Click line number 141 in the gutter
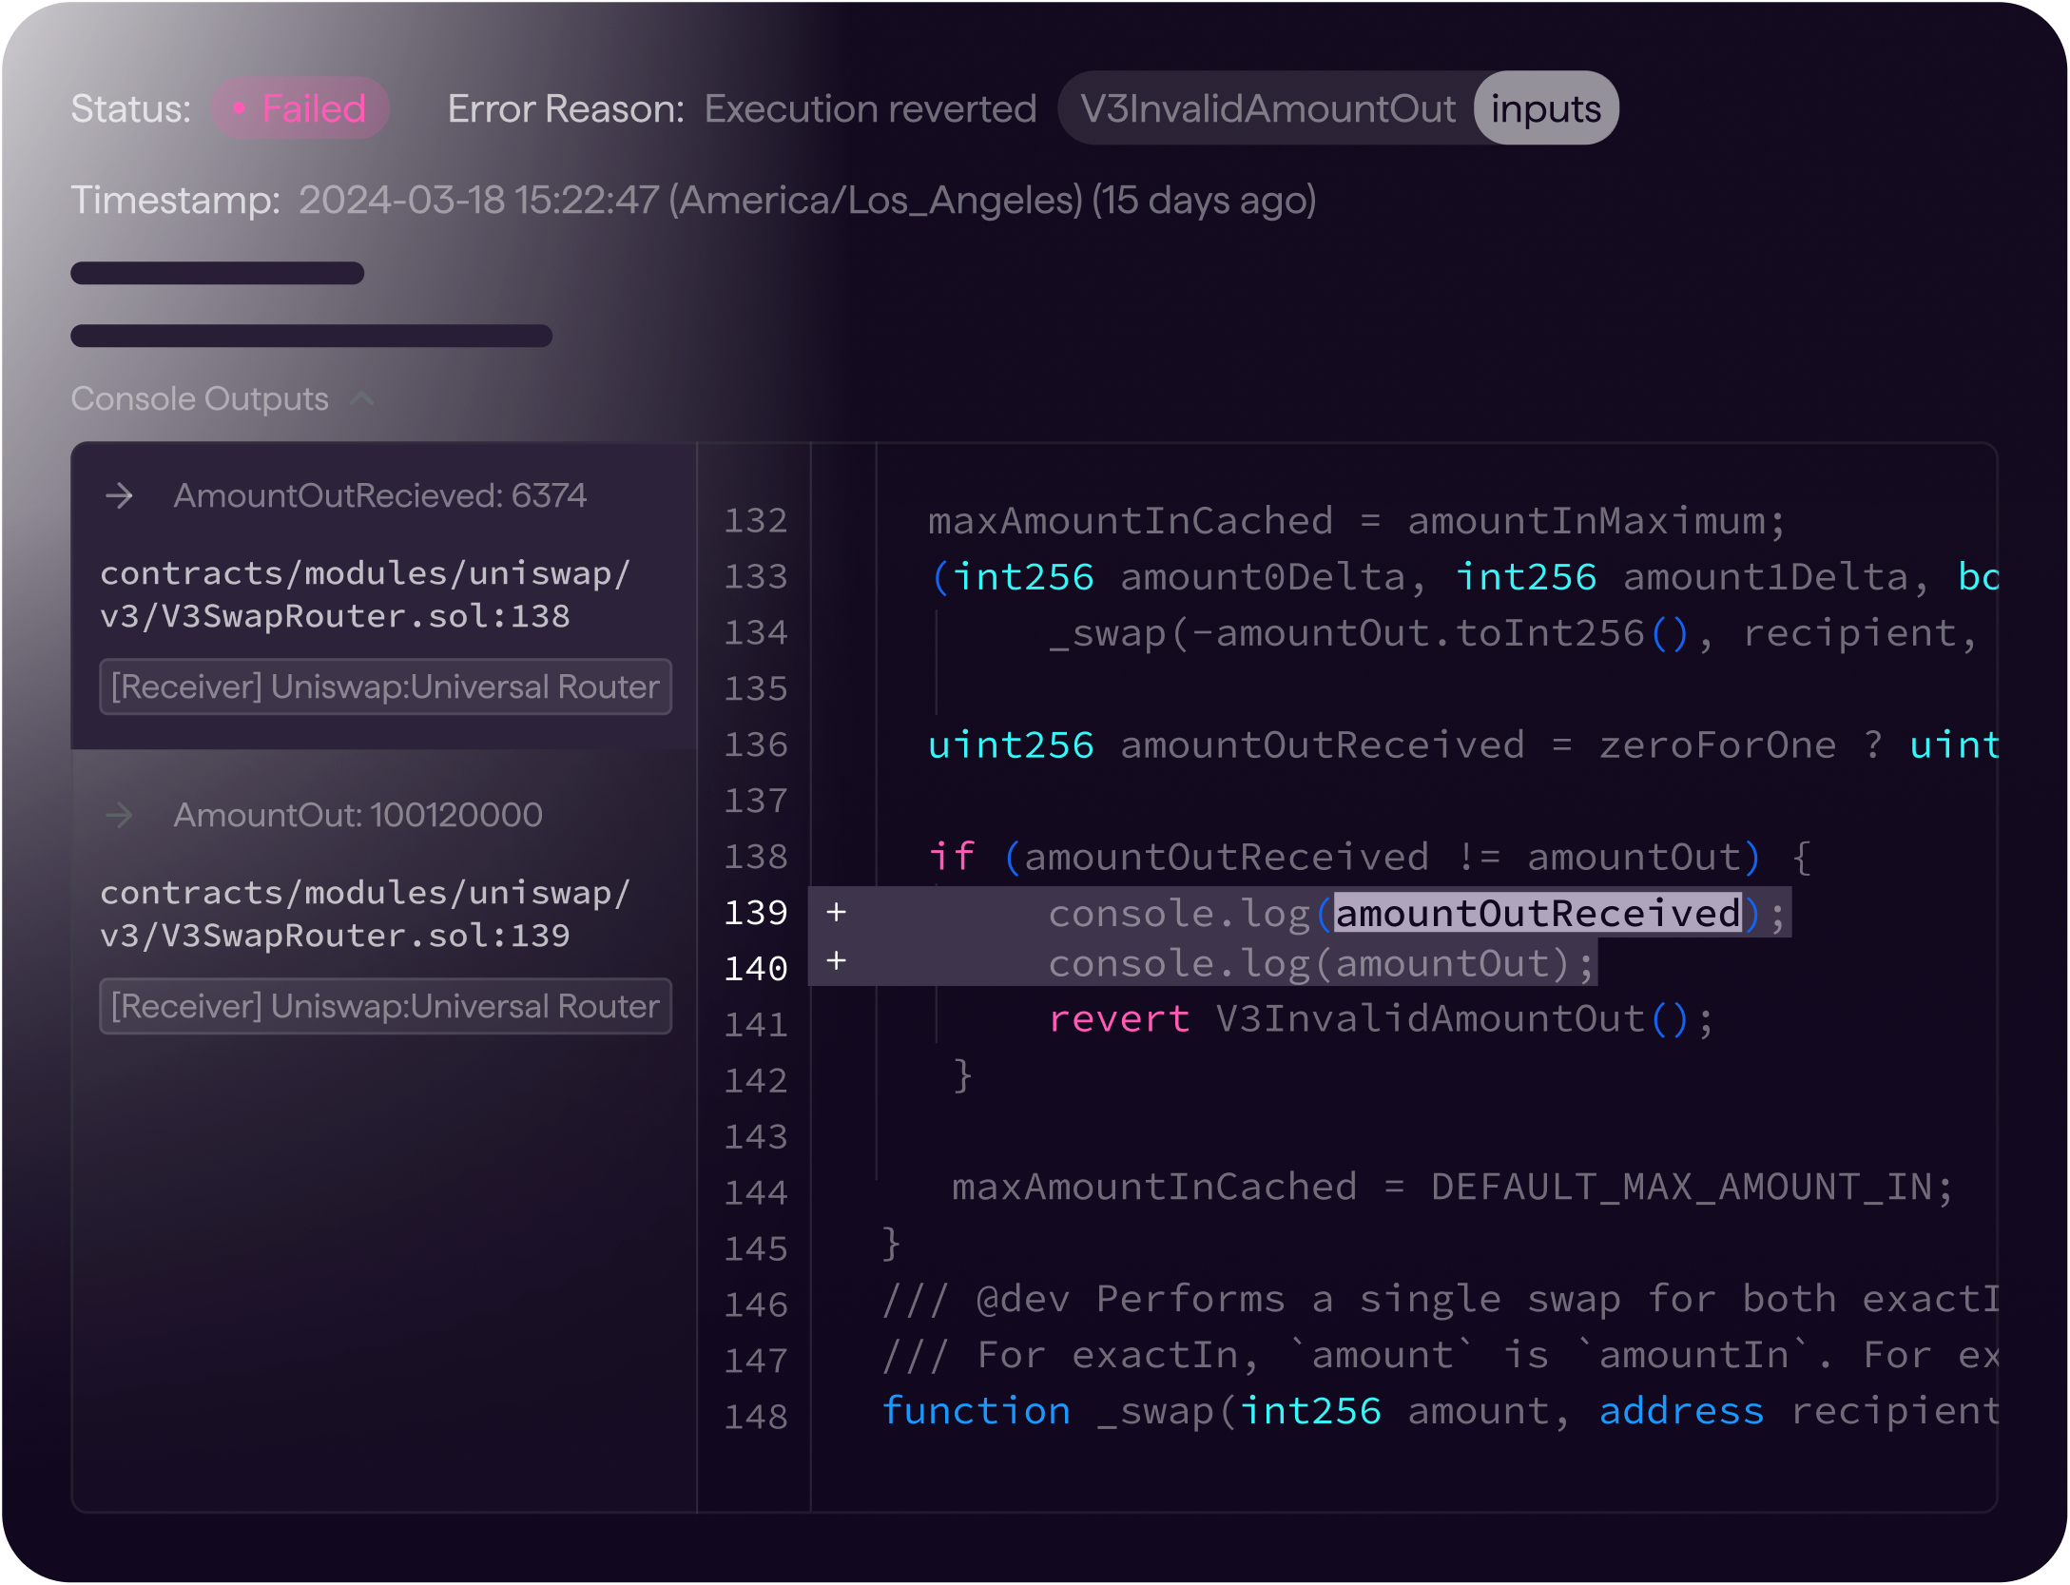This screenshot has height=1585, width=2070. coord(756,1025)
